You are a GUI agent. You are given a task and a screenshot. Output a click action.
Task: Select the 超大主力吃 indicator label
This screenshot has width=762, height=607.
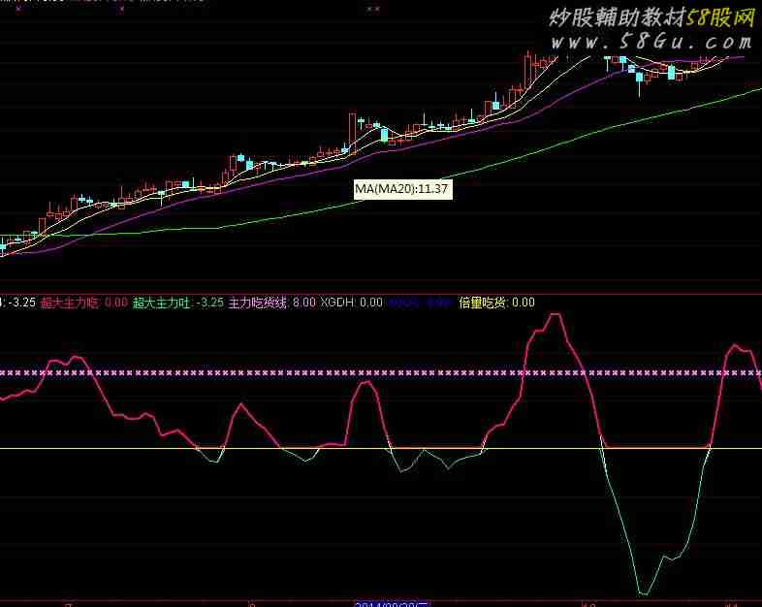71,303
